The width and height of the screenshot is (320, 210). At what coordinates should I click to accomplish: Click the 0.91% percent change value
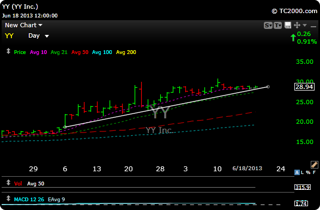point(307,41)
